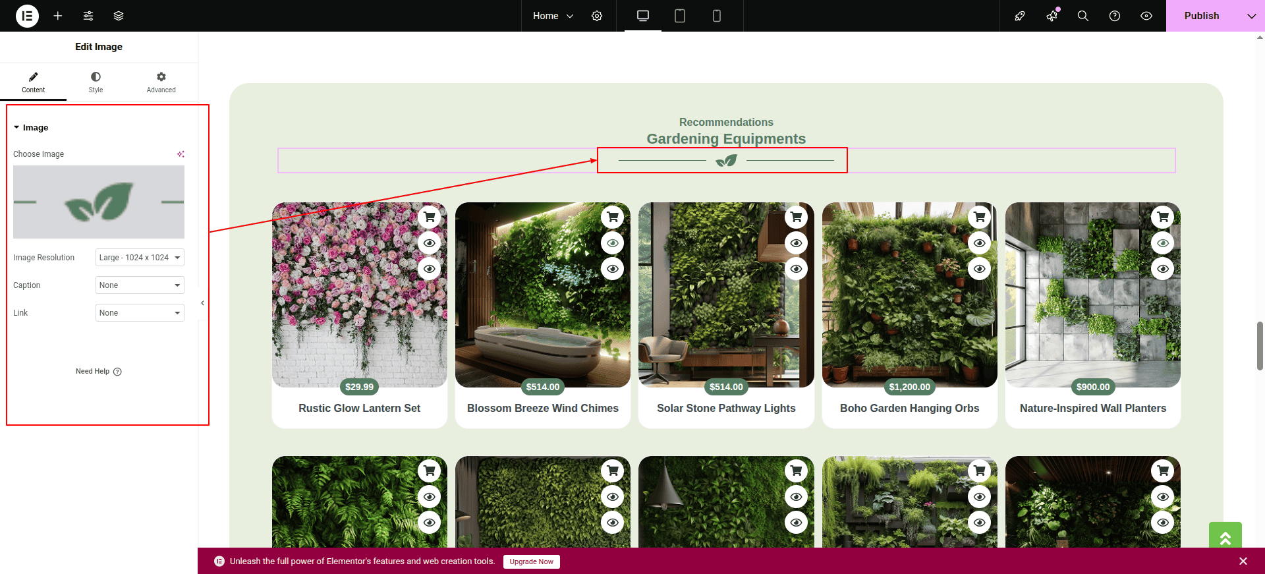Collapse the Image section
This screenshot has height=574, width=1265.
point(31,127)
